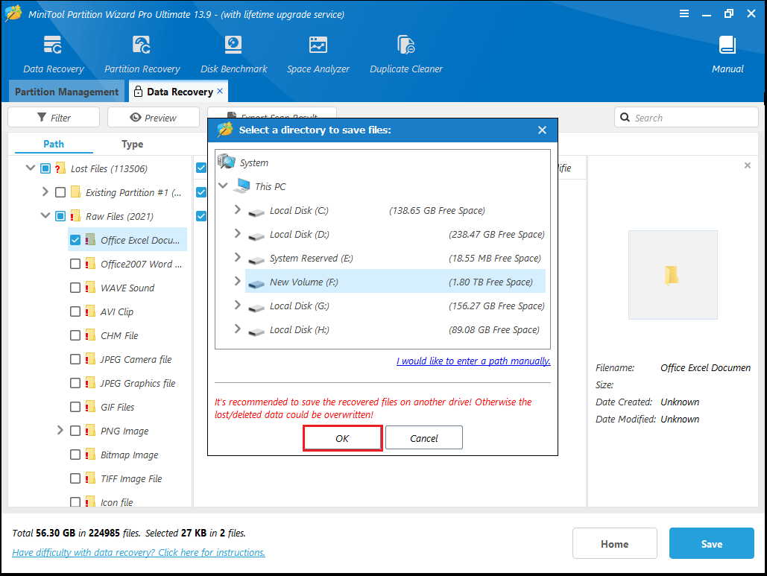Toggle the Raw Files checkbox
The image size is (767, 576).
tap(60, 216)
